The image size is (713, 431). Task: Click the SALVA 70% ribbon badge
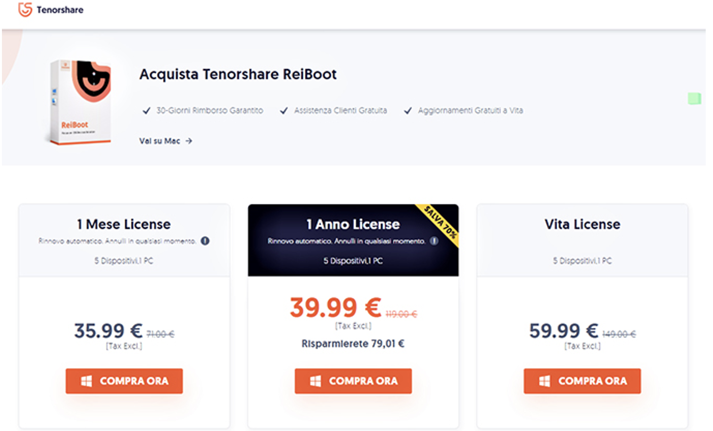pyautogui.click(x=440, y=222)
